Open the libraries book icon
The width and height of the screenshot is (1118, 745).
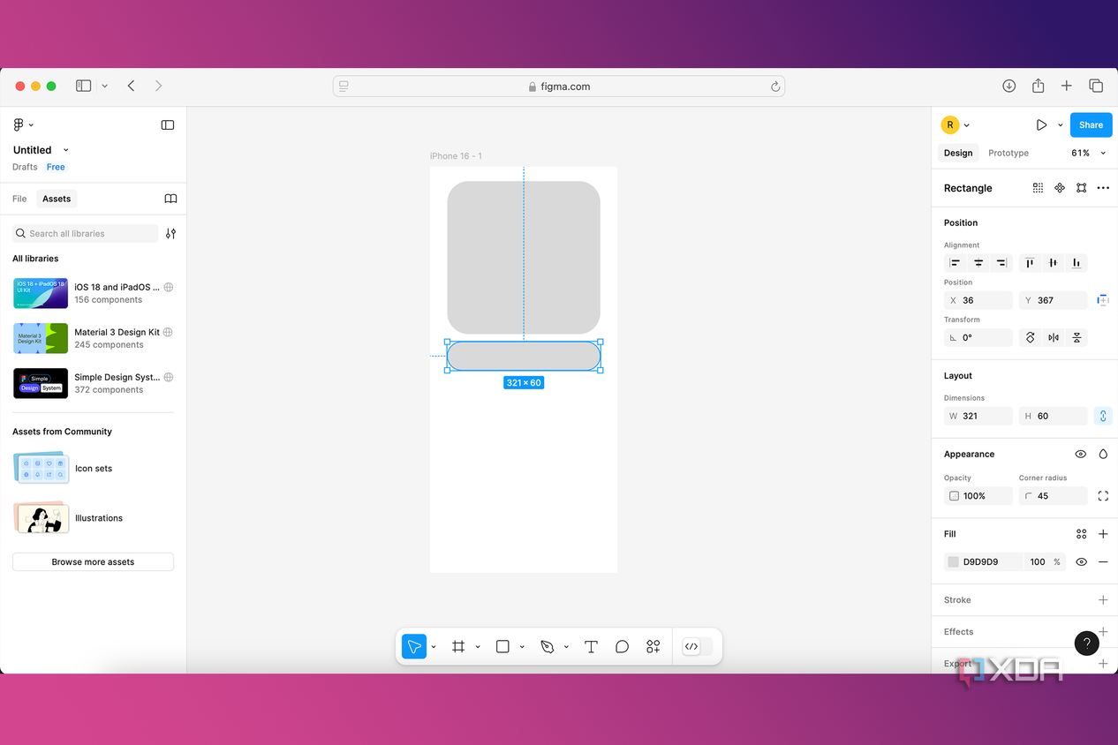[170, 199]
